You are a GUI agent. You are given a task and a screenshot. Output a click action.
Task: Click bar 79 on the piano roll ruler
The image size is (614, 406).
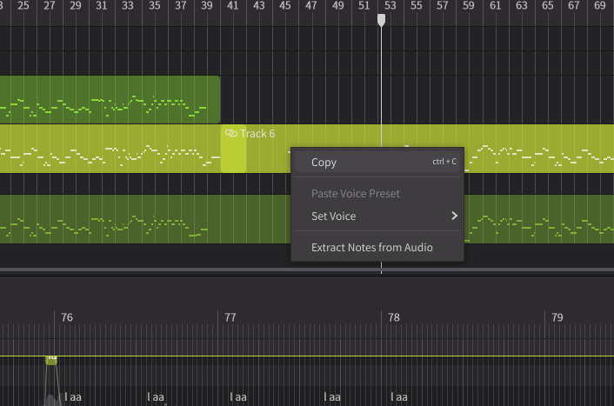pyautogui.click(x=557, y=317)
